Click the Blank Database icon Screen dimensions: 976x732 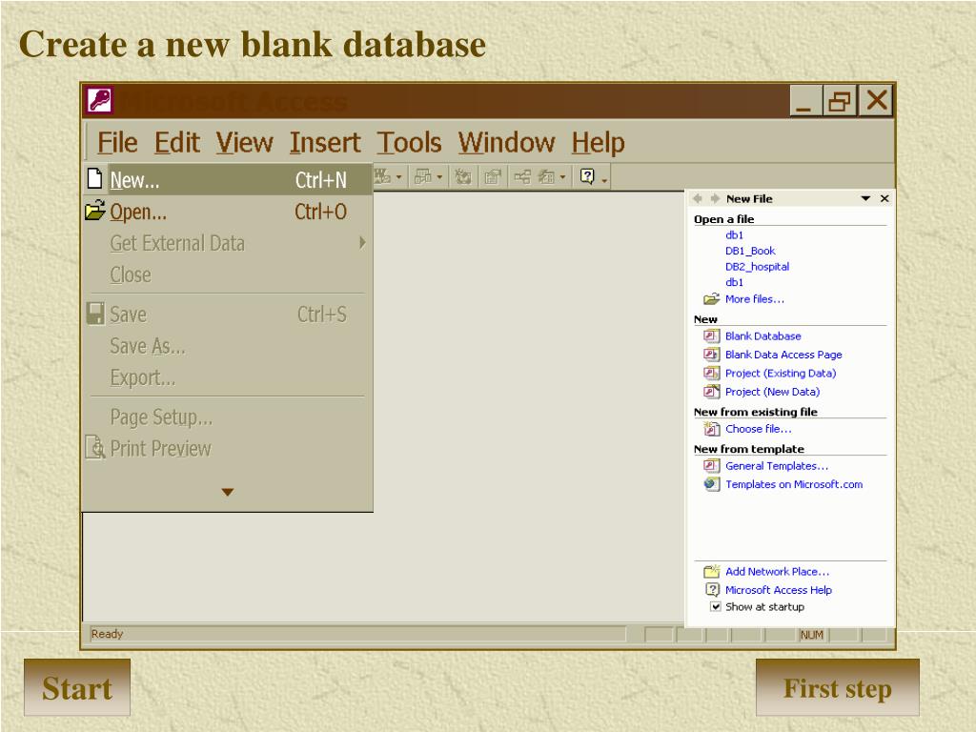coord(711,336)
